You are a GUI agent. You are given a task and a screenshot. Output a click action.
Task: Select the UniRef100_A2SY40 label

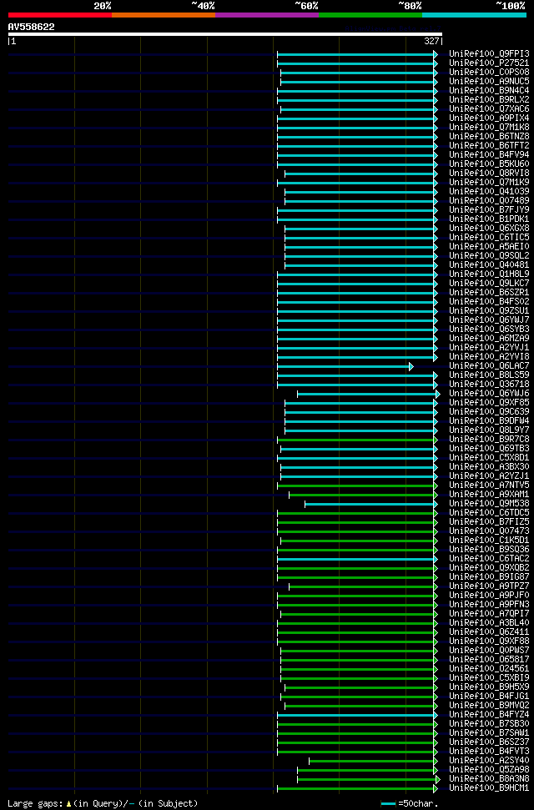tap(489, 761)
